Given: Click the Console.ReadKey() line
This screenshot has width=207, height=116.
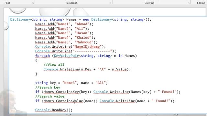Looking at the screenshot, I should point(54,110).
